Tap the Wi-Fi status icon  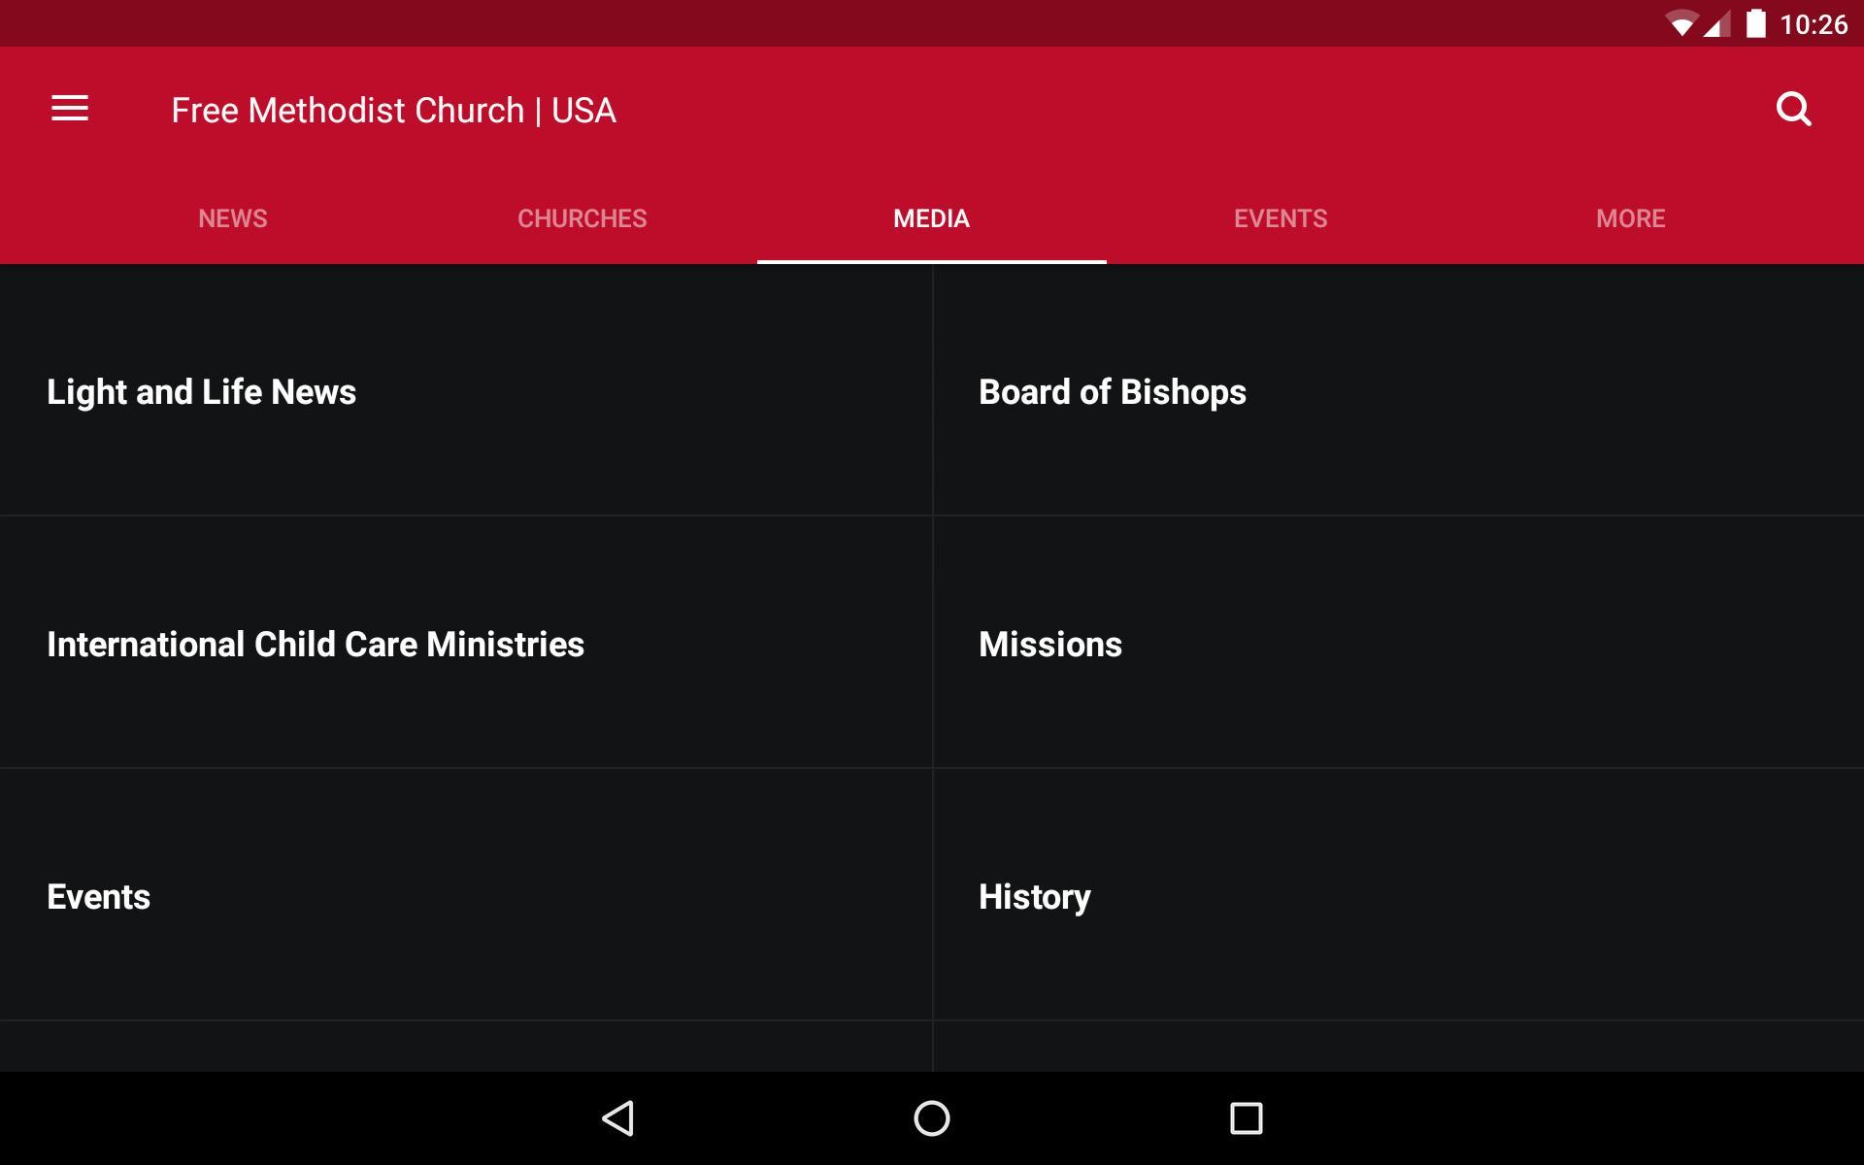[1681, 24]
